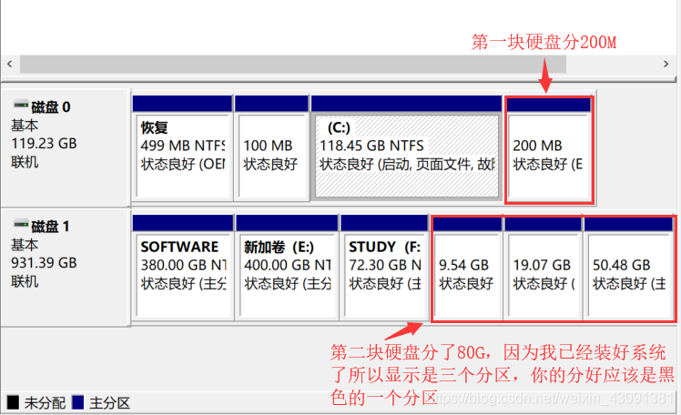Click the Disk 0 drive icon
Screen dimensions: 681x415
coord(20,105)
